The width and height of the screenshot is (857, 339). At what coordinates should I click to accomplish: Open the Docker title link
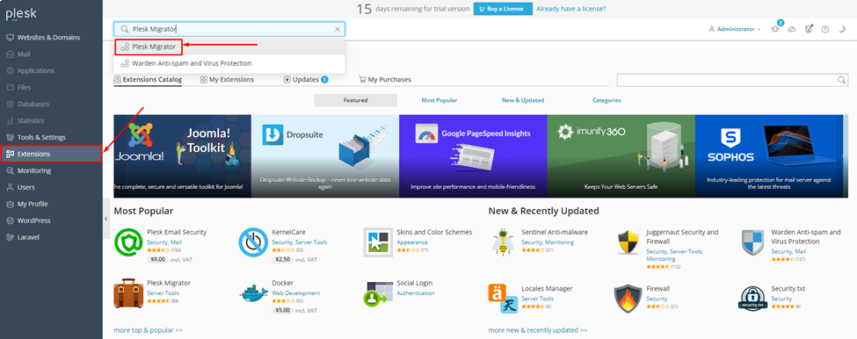coord(282,284)
